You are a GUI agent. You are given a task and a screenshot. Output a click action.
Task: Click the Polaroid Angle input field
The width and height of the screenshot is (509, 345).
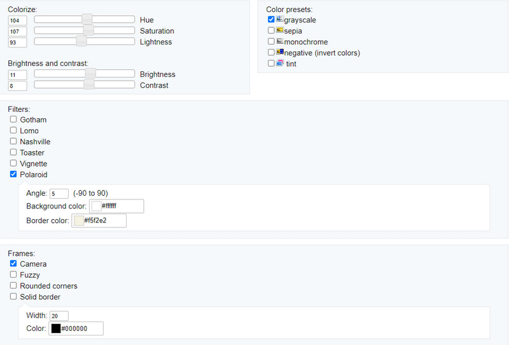tap(59, 193)
